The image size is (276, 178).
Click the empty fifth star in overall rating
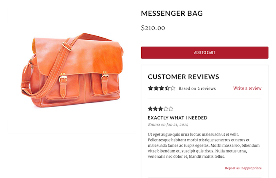[173, 88]
